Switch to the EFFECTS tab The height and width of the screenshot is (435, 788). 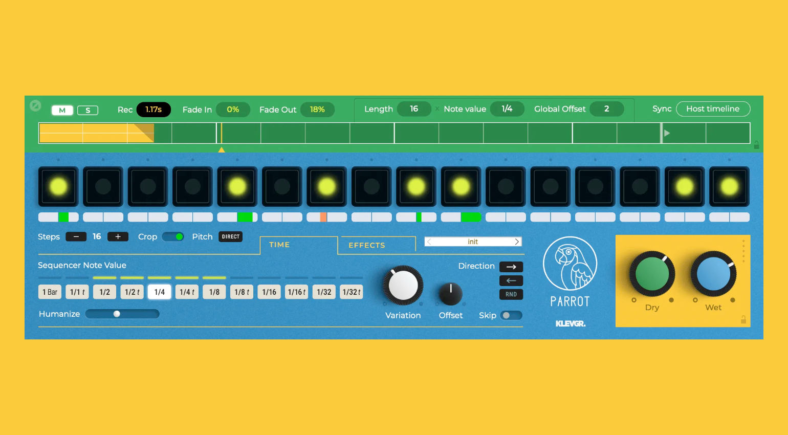coord(366,245)
